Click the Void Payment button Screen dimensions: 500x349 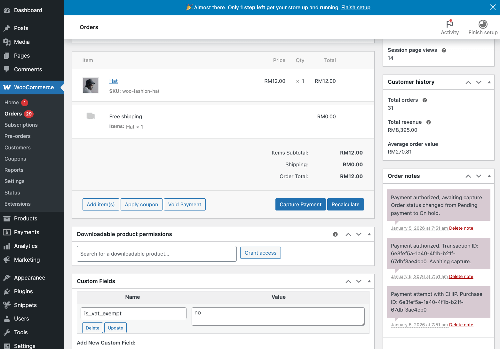(185, 204)
